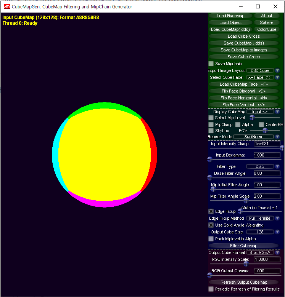Click the Select Mip Level slider handle

click(252, 118)
